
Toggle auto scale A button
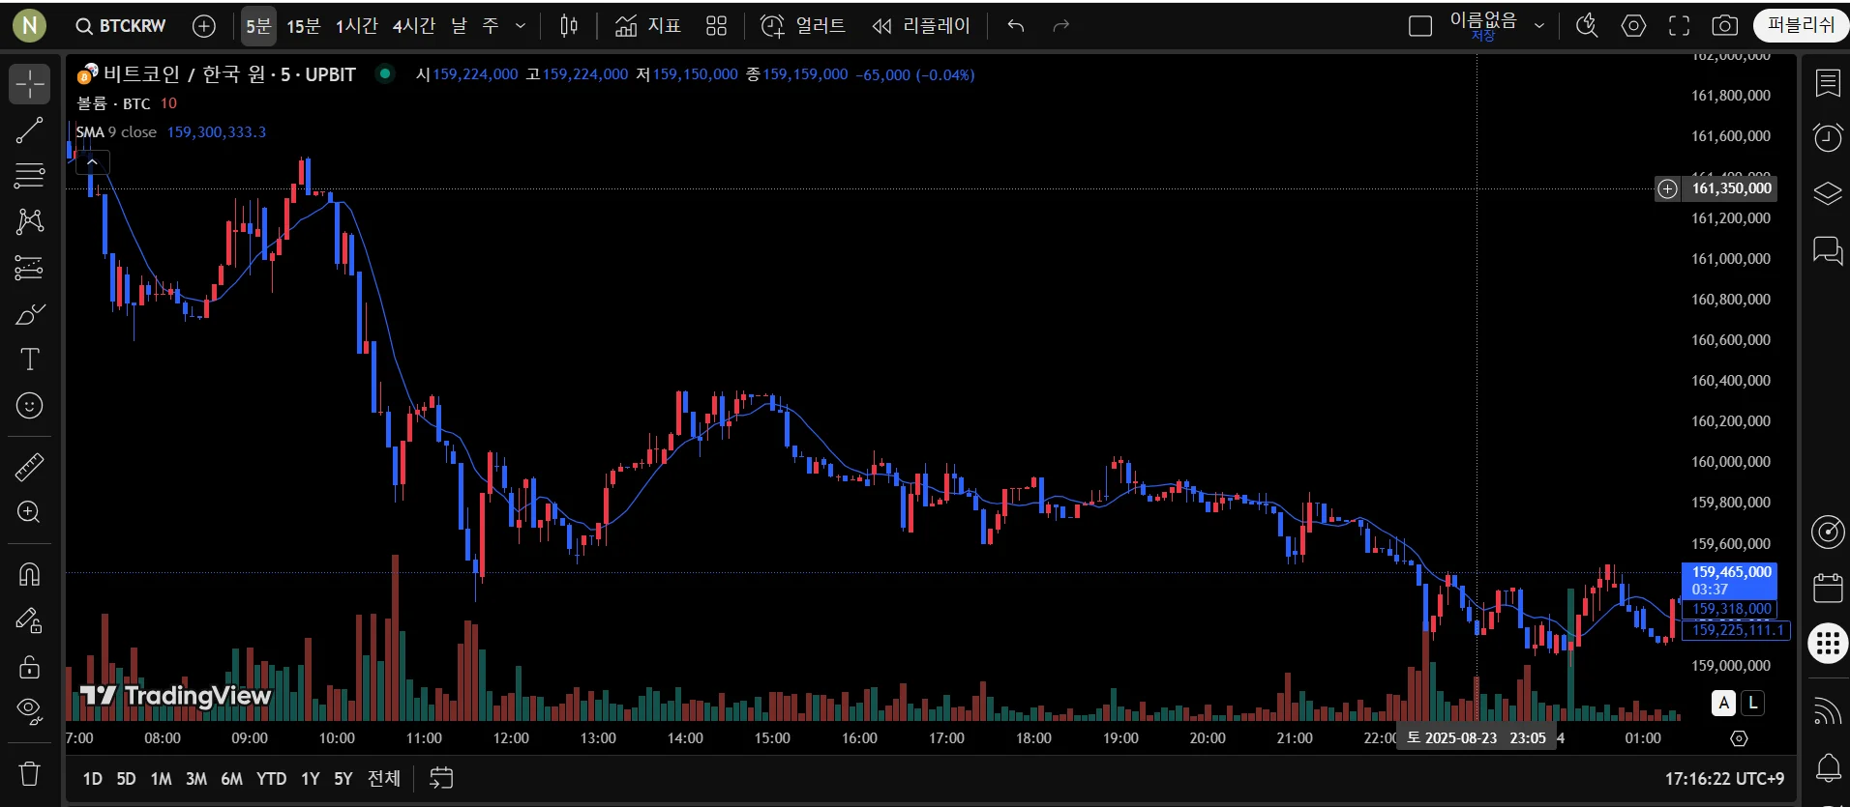pos(1724,704)
